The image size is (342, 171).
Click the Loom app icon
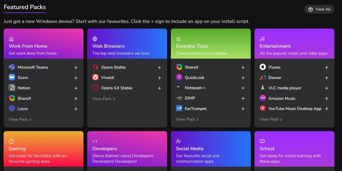pyautogui.click(x=12, y=109)
